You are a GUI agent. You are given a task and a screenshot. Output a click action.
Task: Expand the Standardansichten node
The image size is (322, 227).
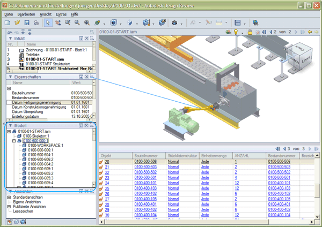click(x=9, y=198)
